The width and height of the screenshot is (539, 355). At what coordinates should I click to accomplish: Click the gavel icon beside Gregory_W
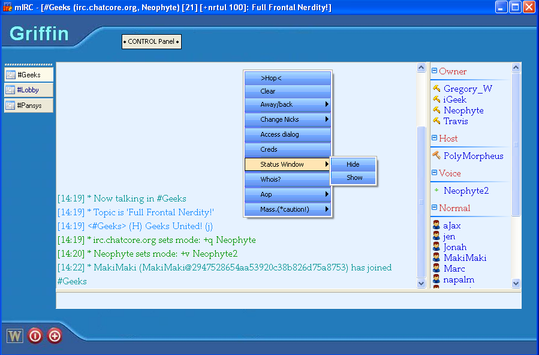(436, 88)
